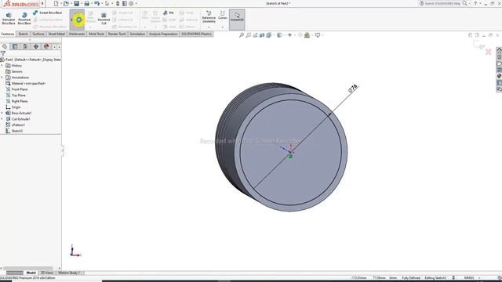Select the Swept Boss/Base tool
This screenshot has height=282, width=502.
coord(47,13)
